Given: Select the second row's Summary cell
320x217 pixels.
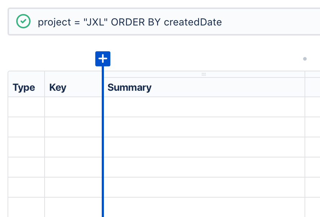Looking at the screenshot, I should pos(204,127).
